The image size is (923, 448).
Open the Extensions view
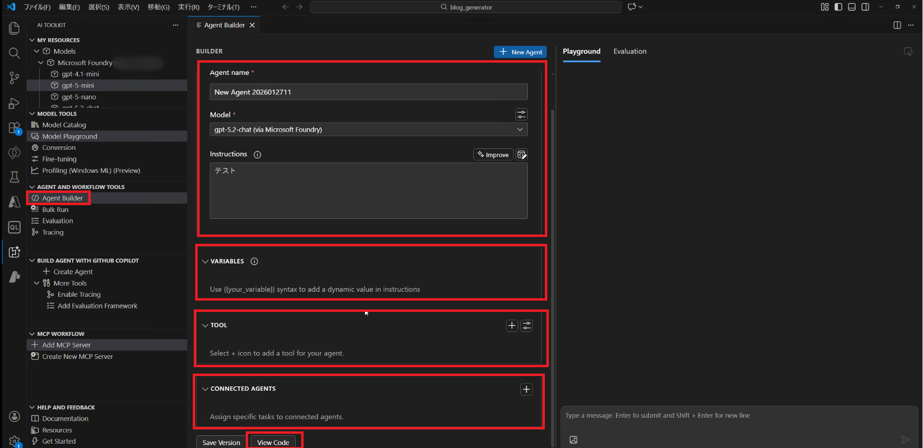pyautogui.click(x=14, y=128)
